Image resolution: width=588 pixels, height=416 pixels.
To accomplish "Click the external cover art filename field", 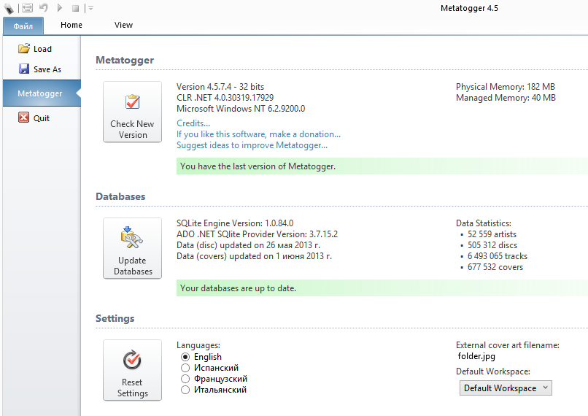I will point(476,357).
